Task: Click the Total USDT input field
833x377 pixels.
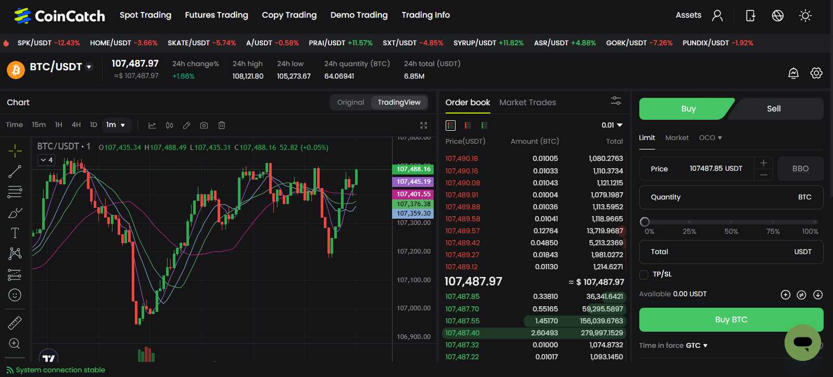Action: pos(731,252)
